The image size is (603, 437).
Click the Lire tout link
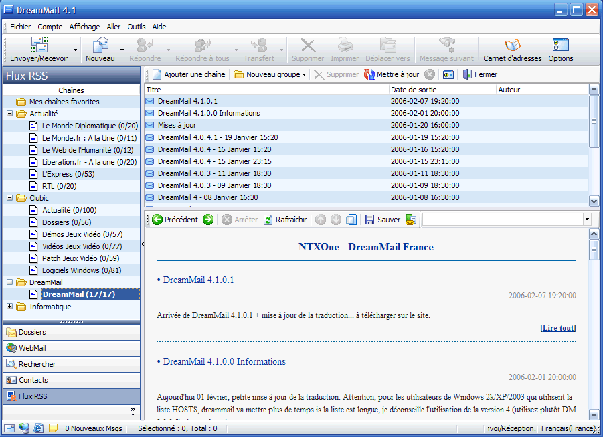point(558,328)
